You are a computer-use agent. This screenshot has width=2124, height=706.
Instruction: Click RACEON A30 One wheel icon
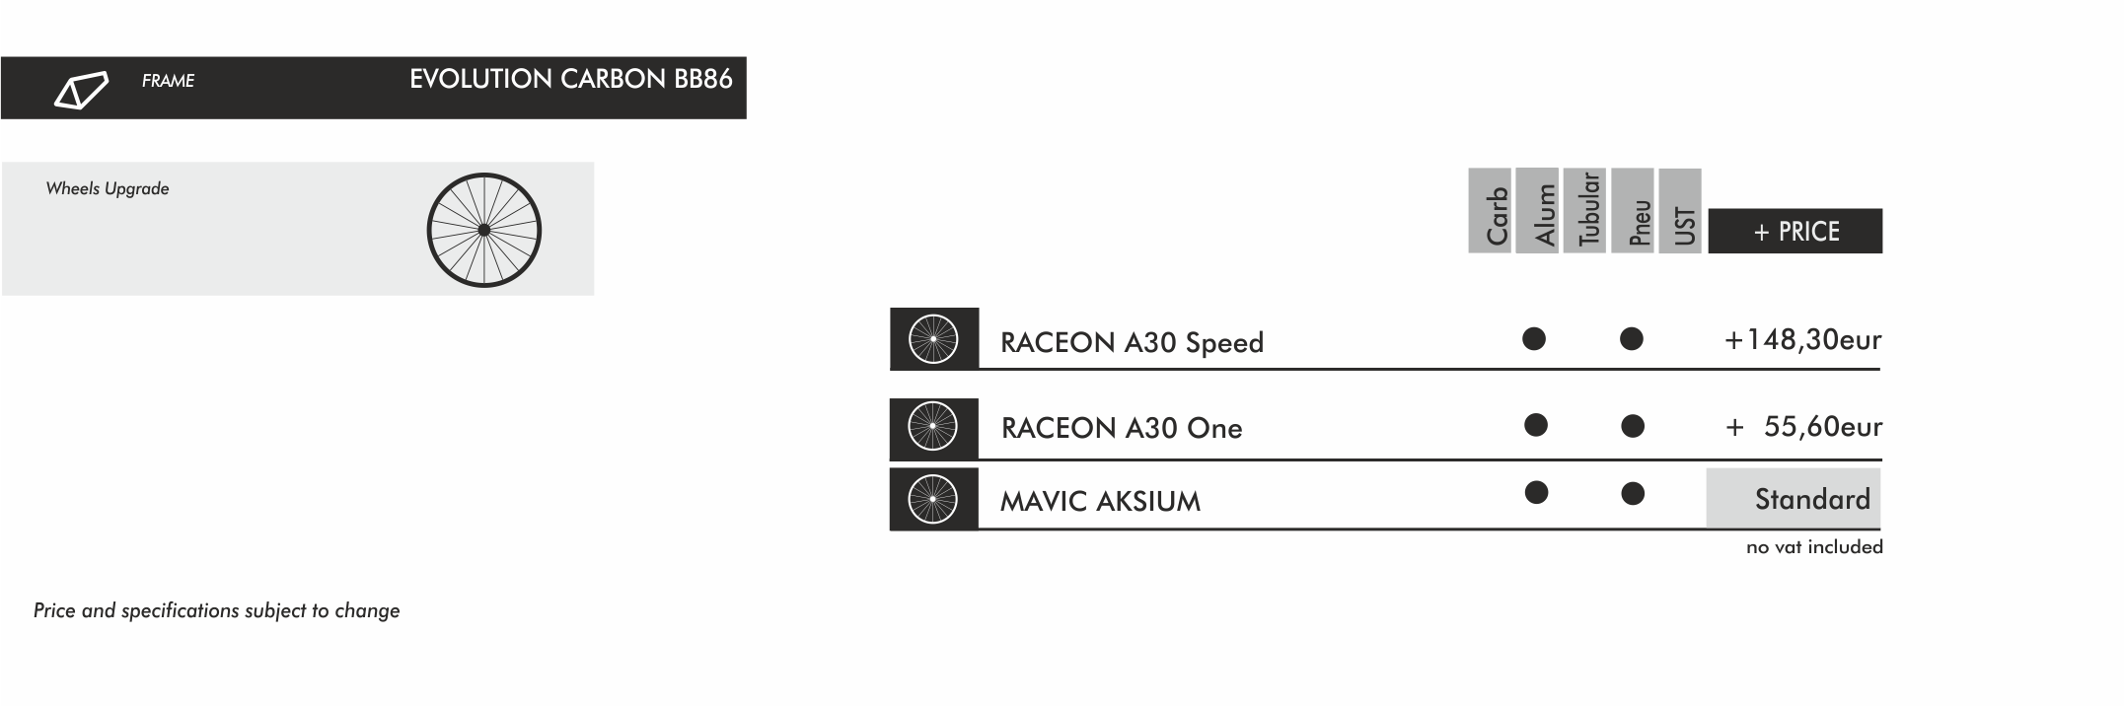[933, 428]
